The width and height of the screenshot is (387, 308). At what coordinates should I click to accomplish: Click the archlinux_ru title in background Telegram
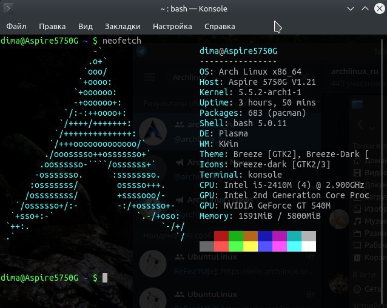click(x=355, y=72)
